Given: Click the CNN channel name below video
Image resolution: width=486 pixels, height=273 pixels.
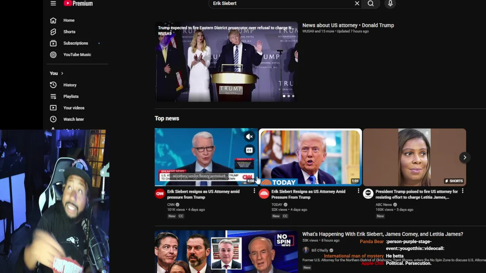Looking at the screenshot, I should tap(171, 205).
